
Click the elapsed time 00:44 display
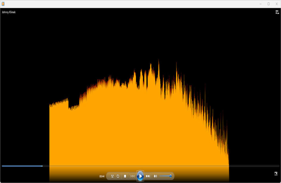[102, 176]
